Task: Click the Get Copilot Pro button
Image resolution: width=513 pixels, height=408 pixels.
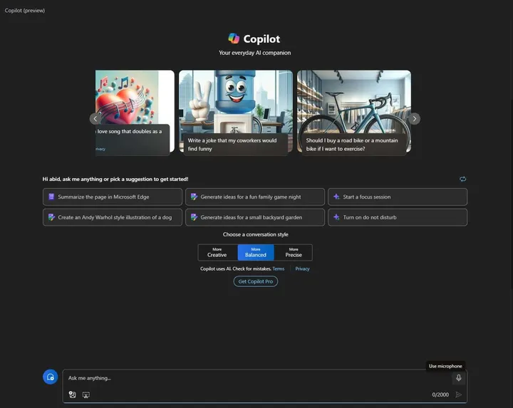Action: click(x=255, y=281)
